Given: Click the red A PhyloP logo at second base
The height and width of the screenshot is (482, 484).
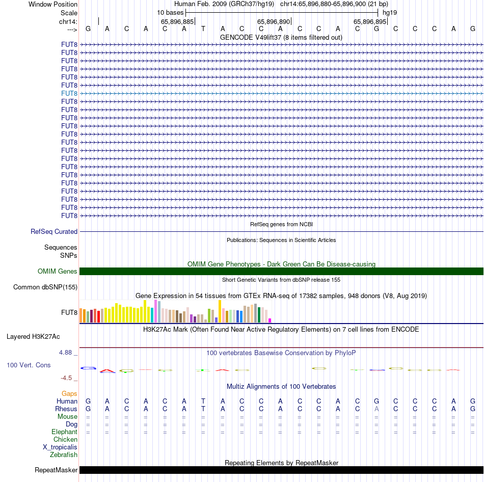Looking at the screenshot, I should (x=107, y=371).
